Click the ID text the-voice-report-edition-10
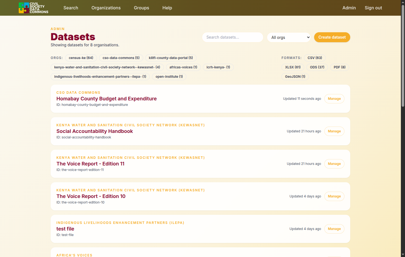This screenshot has height=257, width=405. (x=83, y=202)
